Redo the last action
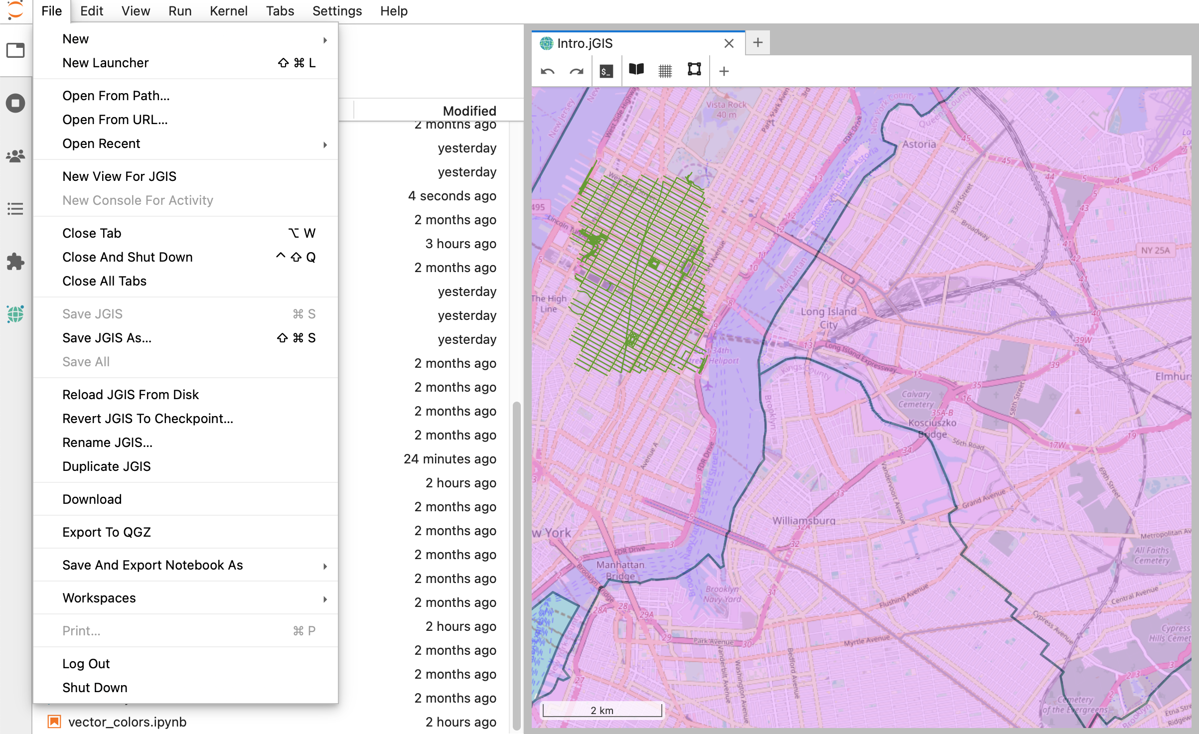 [x=577, y=70]
